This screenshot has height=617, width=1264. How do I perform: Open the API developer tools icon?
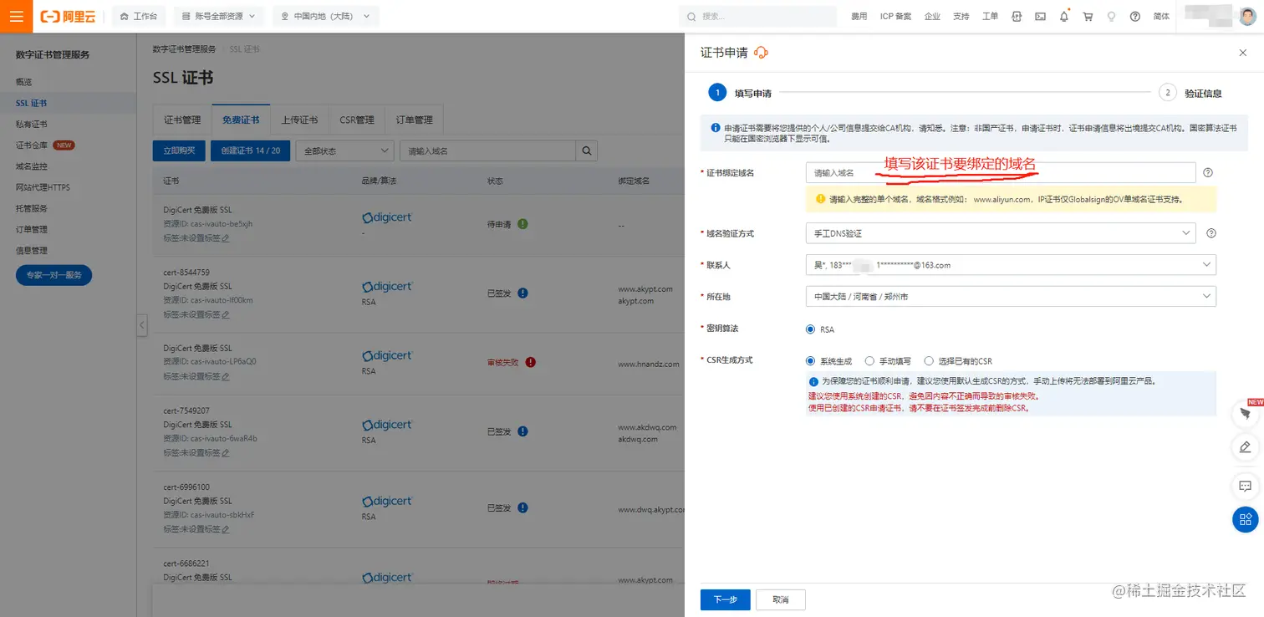1017,16
